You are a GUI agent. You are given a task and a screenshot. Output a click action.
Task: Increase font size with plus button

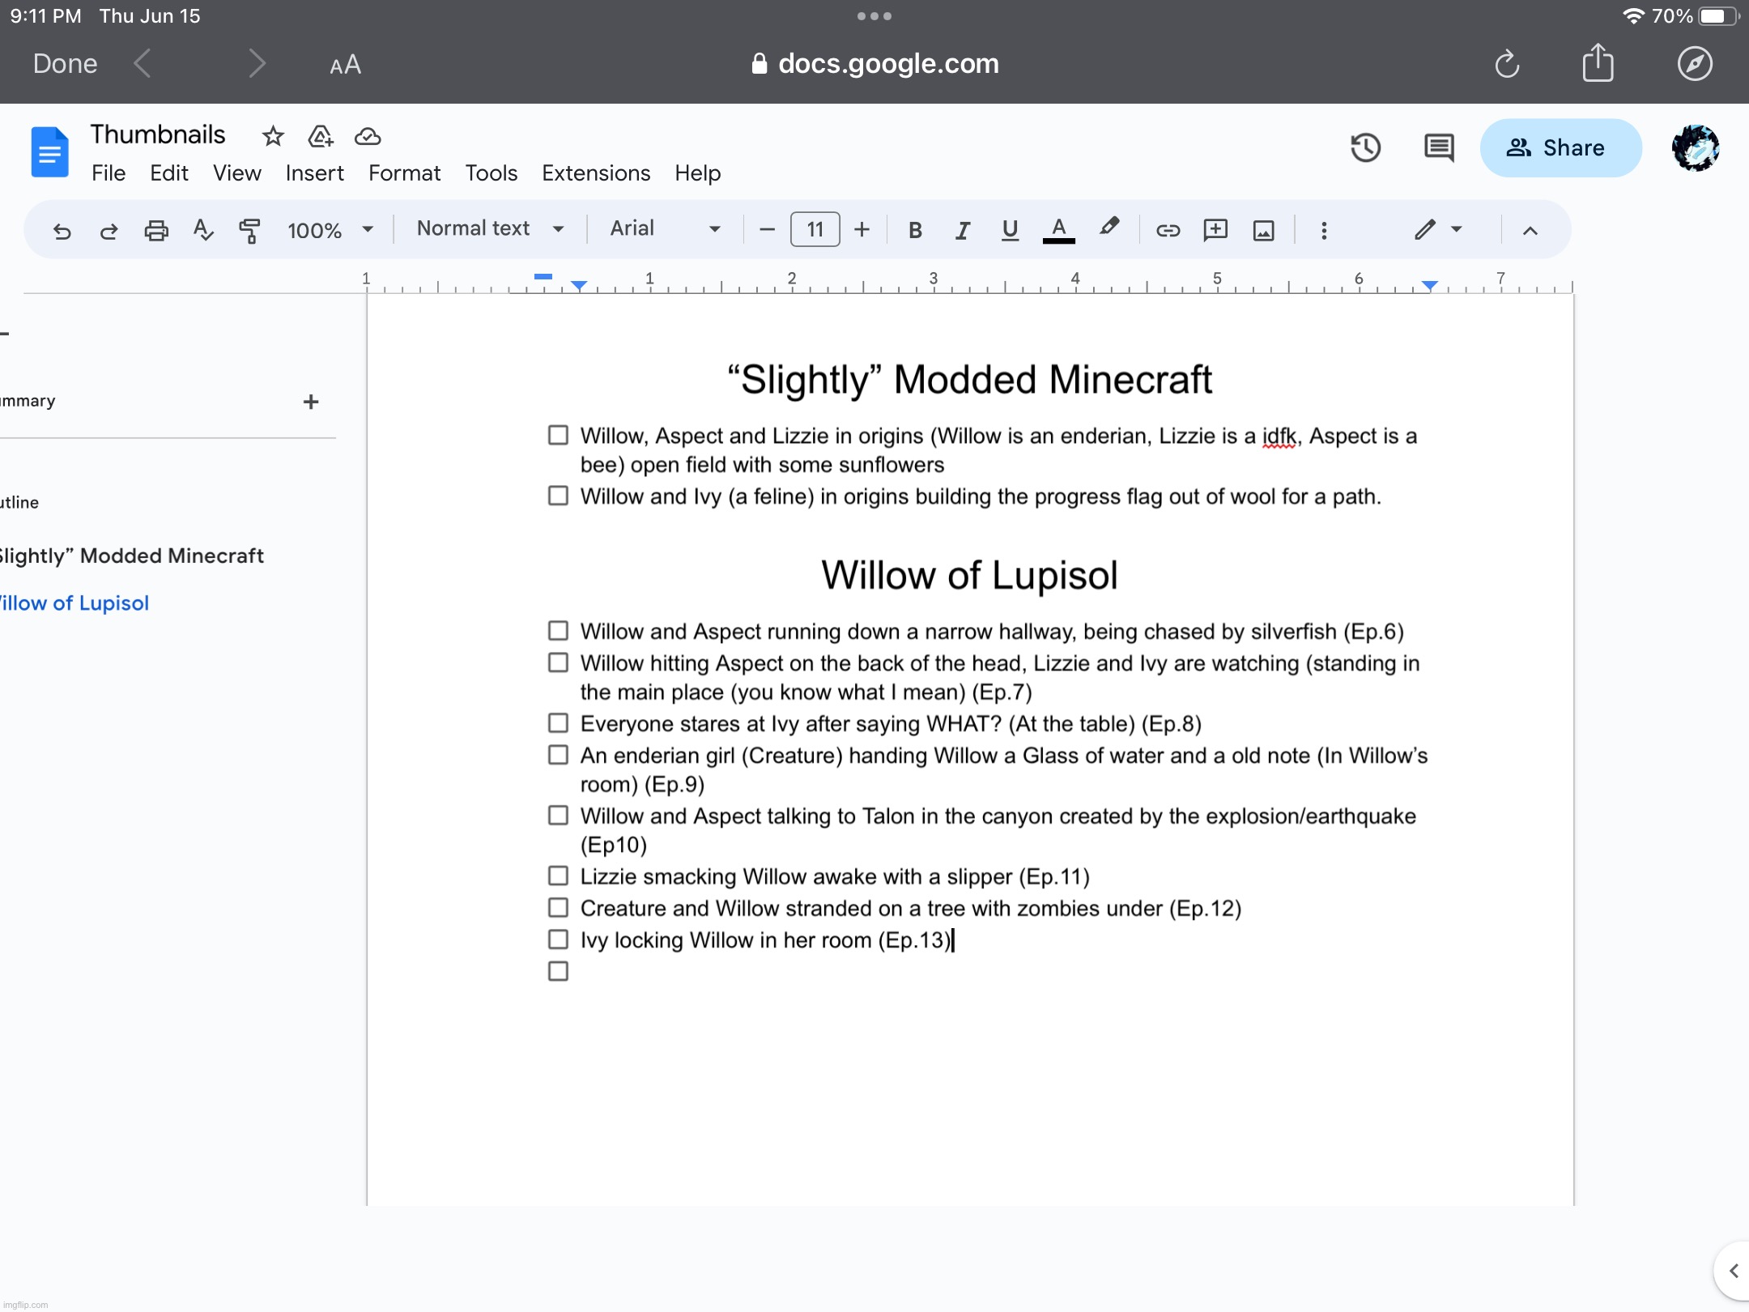[862, 230]
